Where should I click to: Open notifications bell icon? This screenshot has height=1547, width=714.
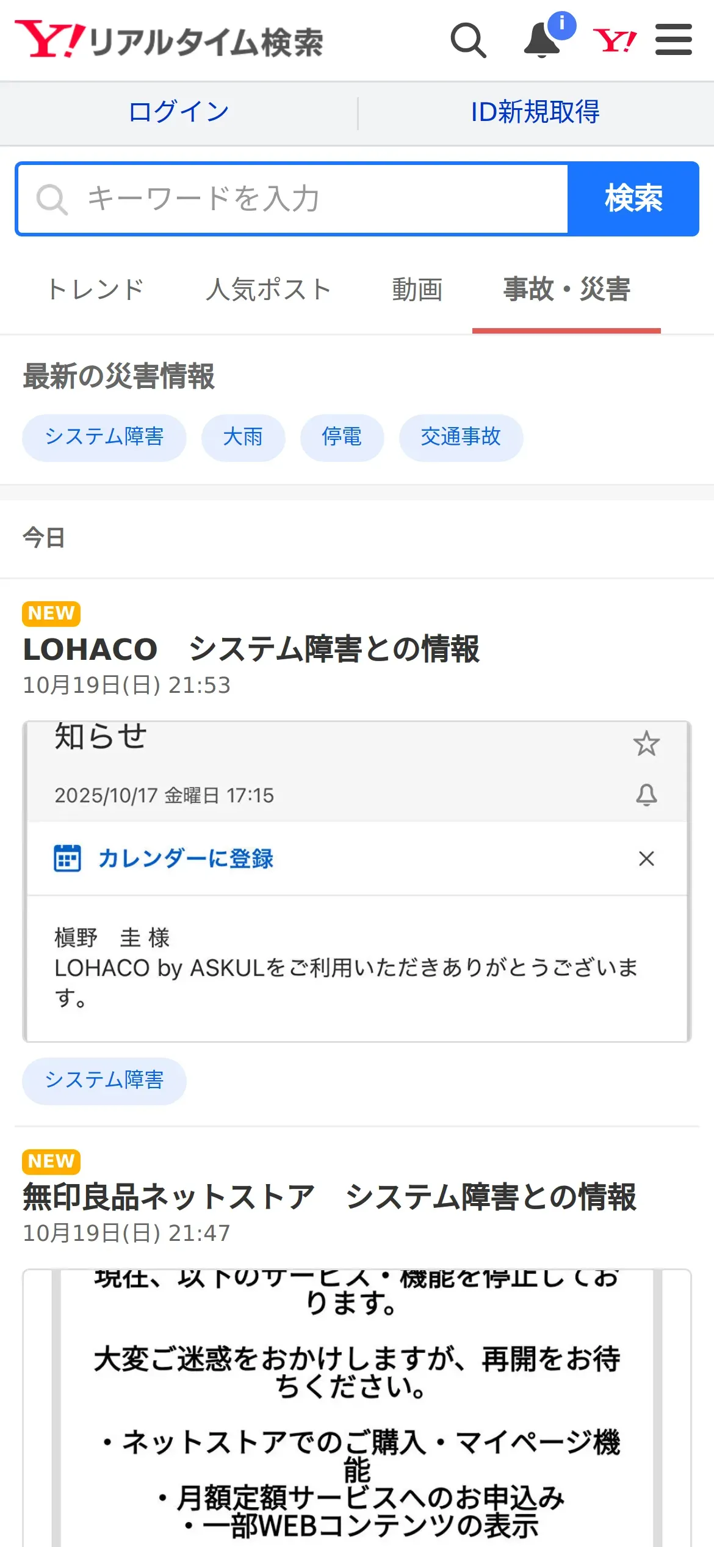[x=543, y=40]
